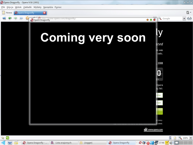Viewport: 193px width, 145px height.
Task: Click the yellow notes tray icon
Action: coord(167,143)
